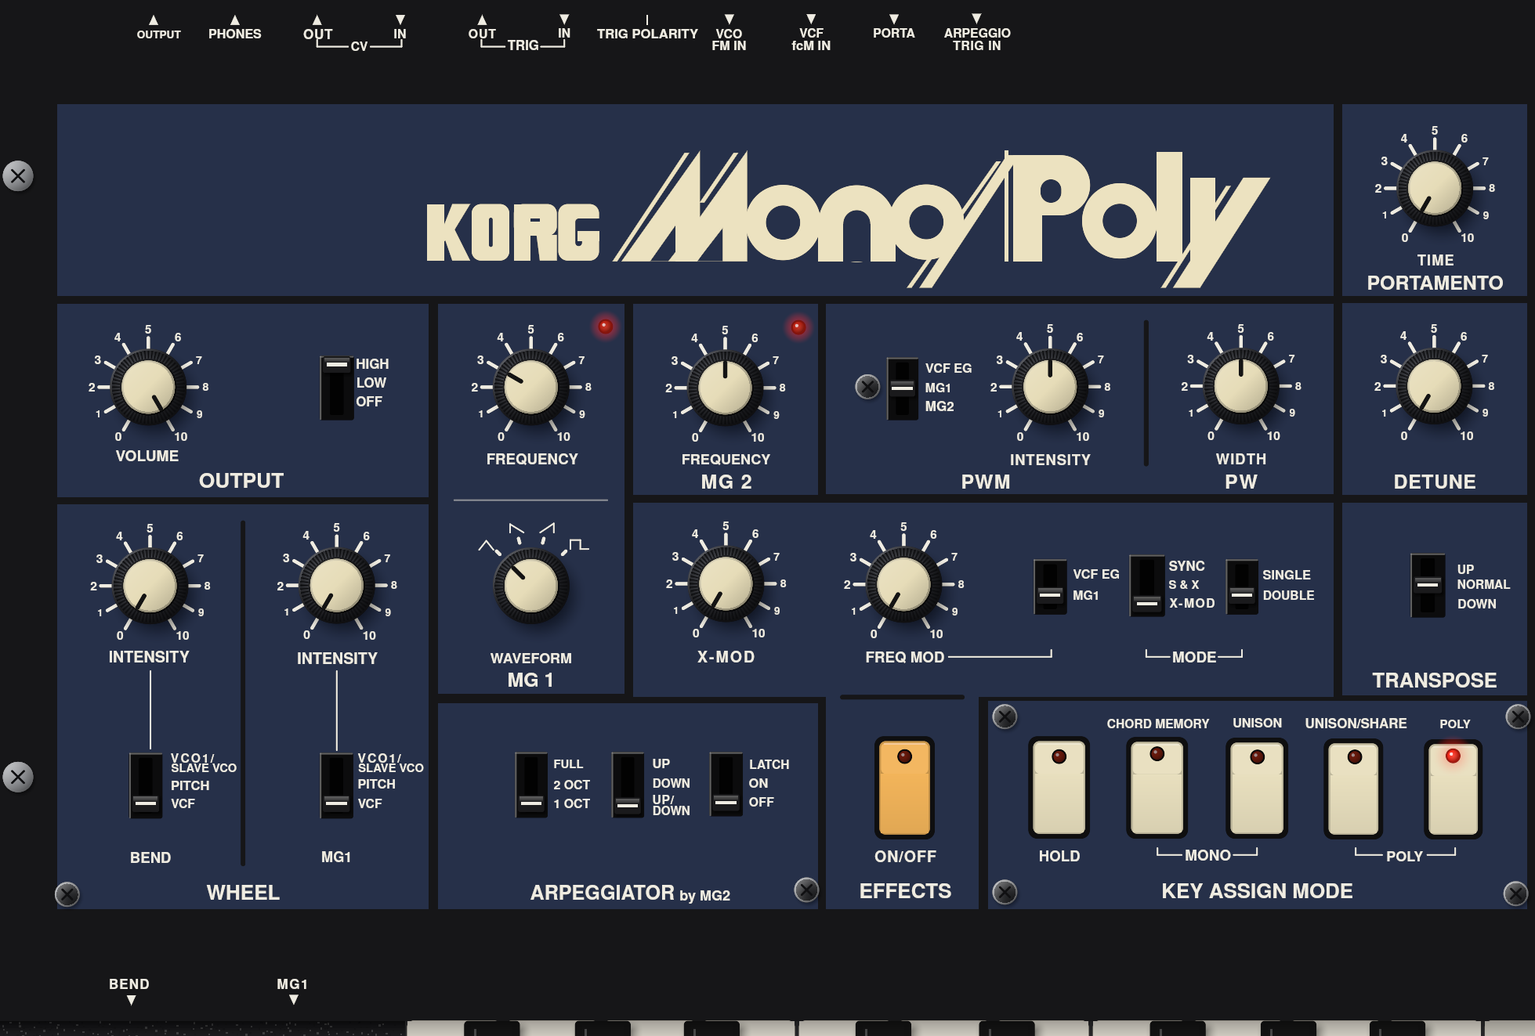
Task: Click the MG 2 FREQUENCY knob
Action: 725,388
